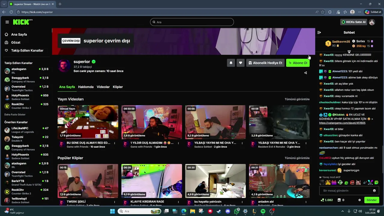The height and width of the screenshot is (216, 384).
Task: Open Tulaychi in recommended channels
Action: coord(26,139)
